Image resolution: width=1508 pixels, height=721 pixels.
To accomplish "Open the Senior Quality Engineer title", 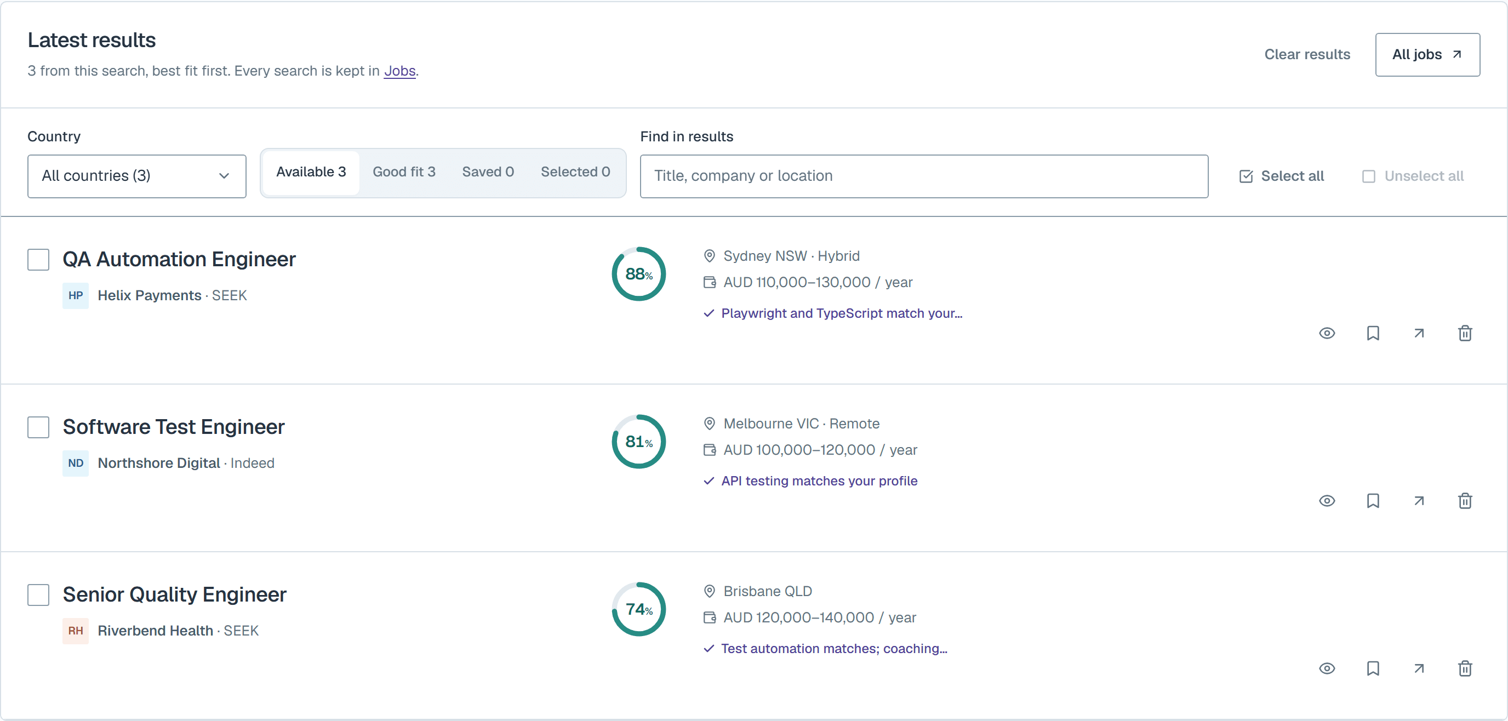I will (x=174, y=594).
